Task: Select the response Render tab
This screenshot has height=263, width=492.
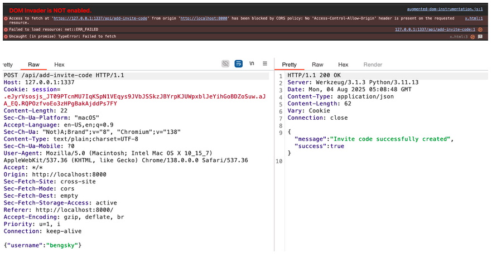Action: pyautogui.click(x=373, y=65)
